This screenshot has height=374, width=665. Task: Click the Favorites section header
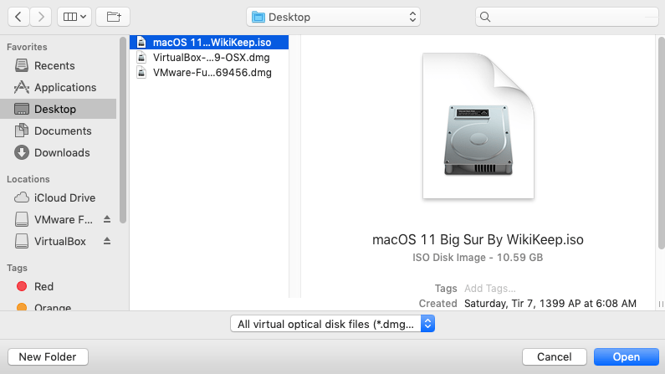tap(27, 47)
